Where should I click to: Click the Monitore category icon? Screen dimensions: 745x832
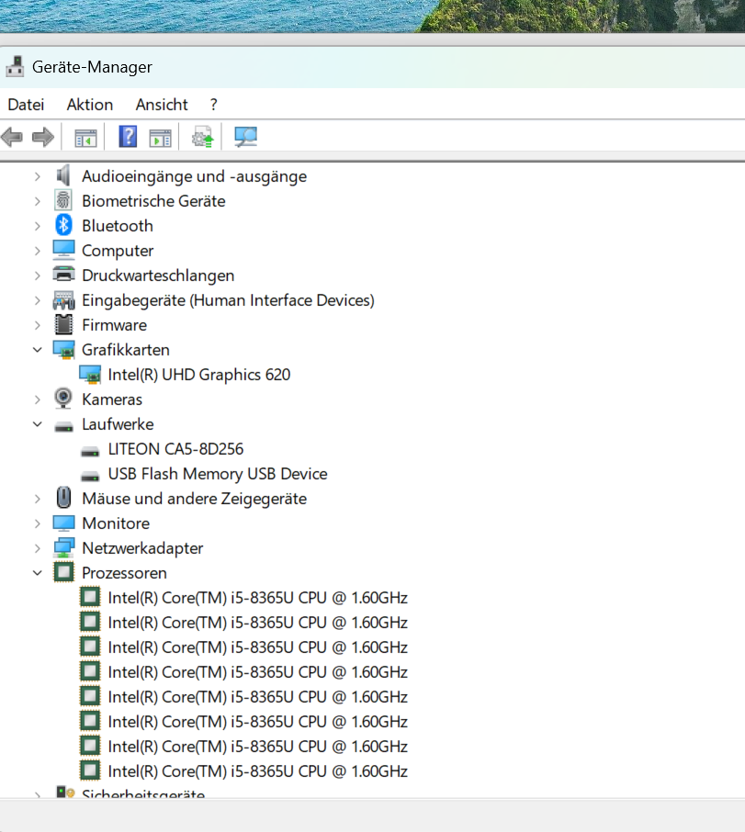pyautogui.click(x=63, y=523)
